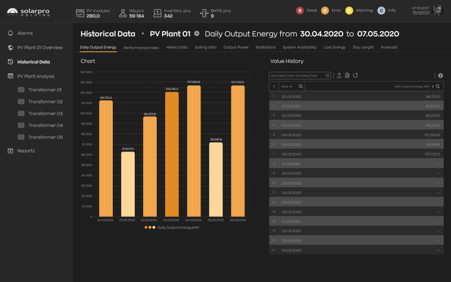Go to Reports in the sidebar
This screenshot has height=282, width=451.
click(x=26, y=151)
